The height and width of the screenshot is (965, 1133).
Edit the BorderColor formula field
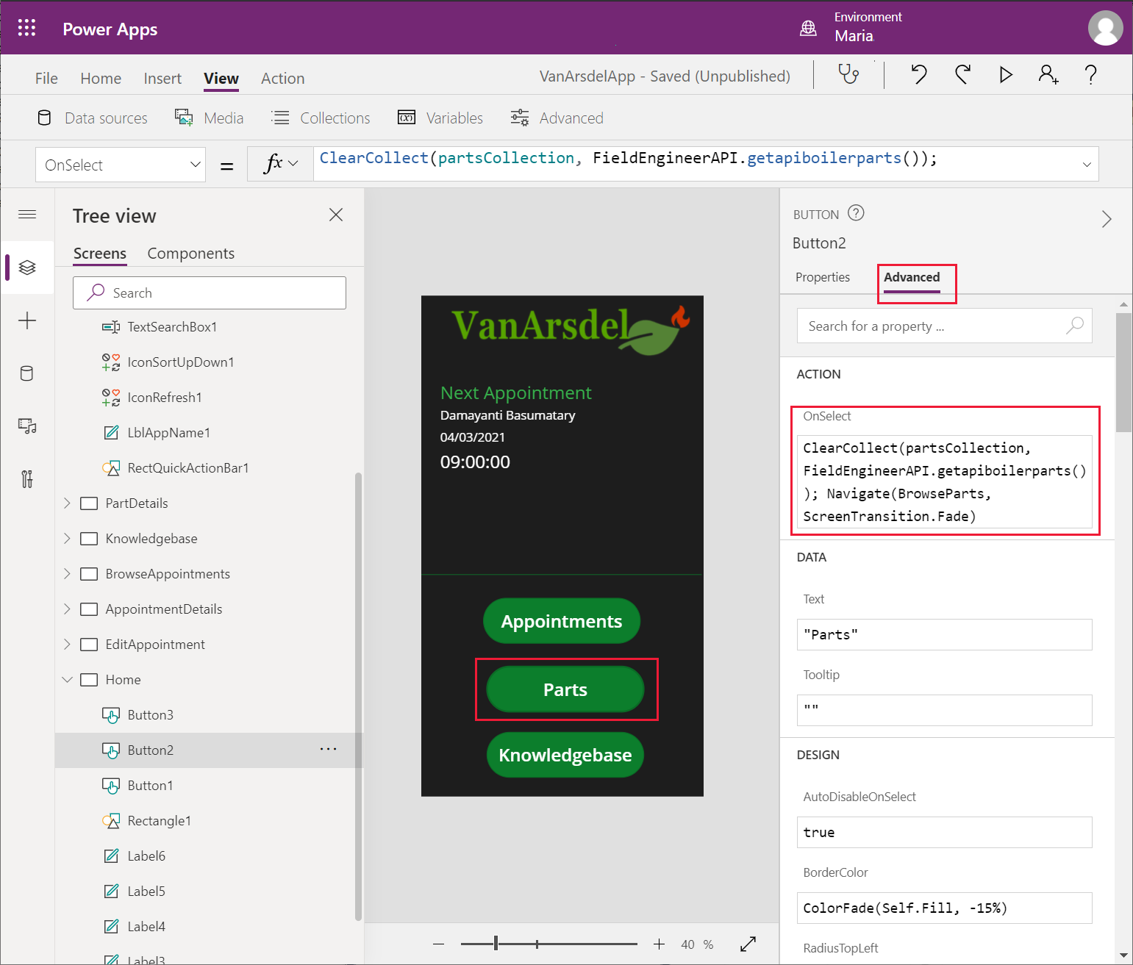(945, 908)
